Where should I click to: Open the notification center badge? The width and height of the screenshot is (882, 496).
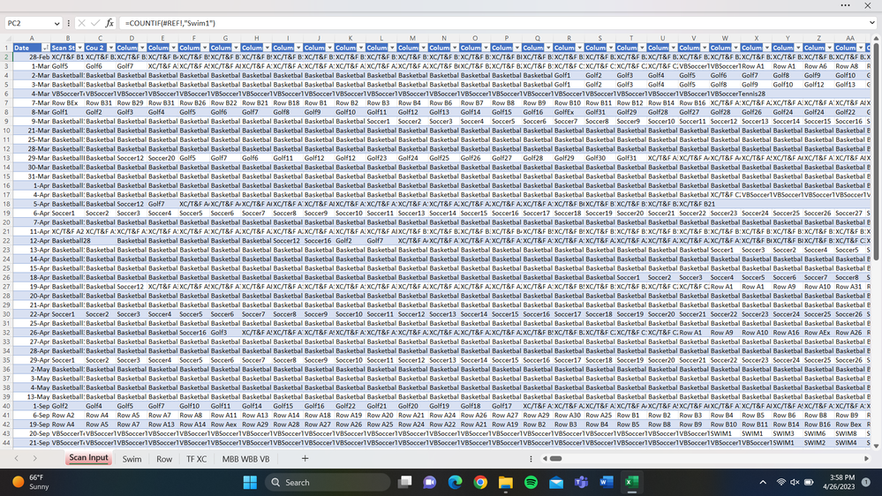point(866,482)
